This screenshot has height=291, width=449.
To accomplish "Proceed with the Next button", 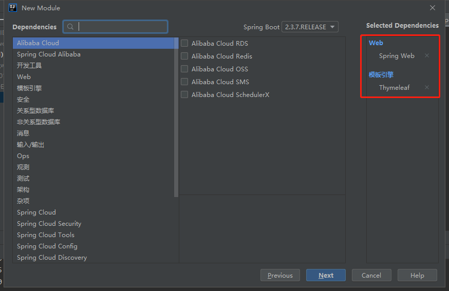I will 326,275.
